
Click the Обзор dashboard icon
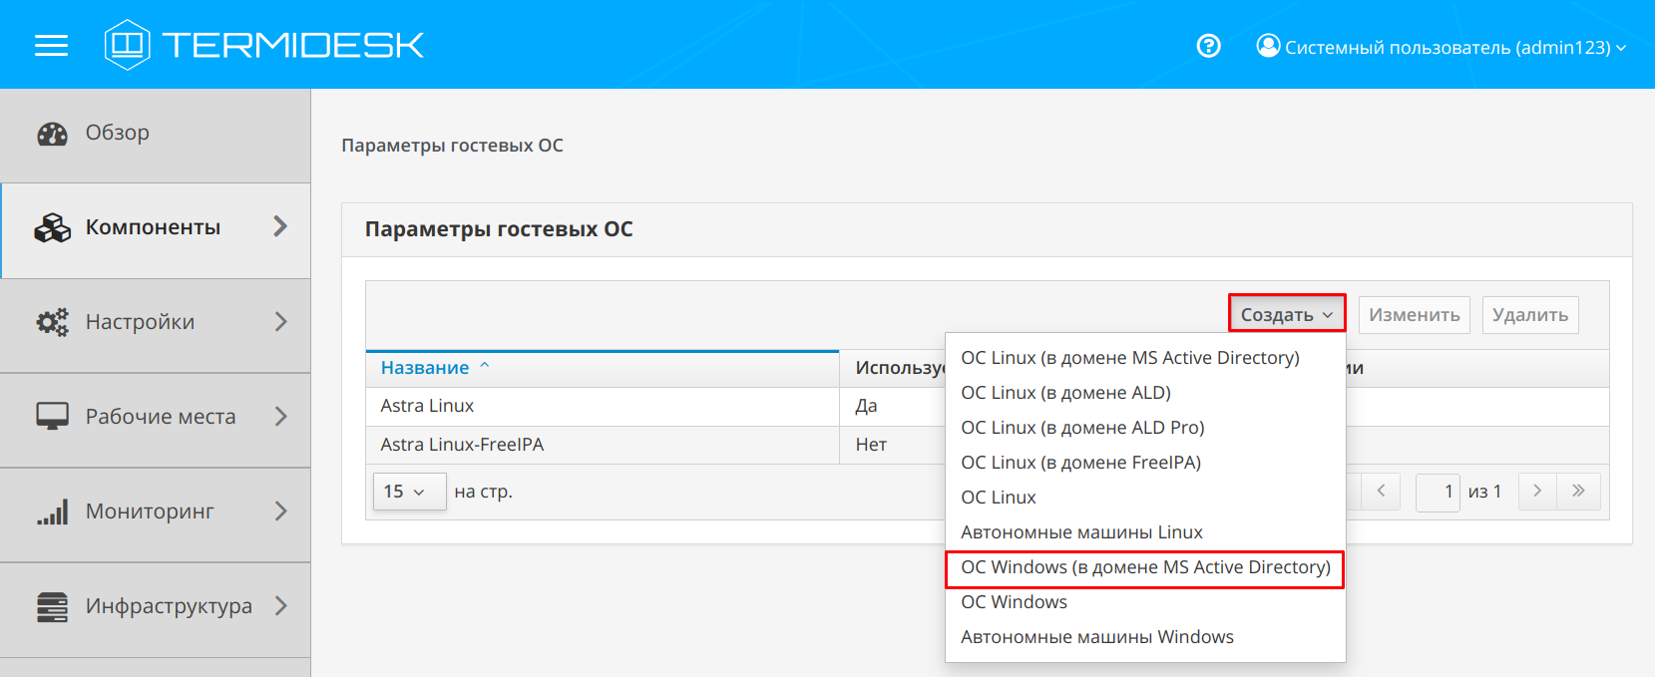click(x=52, y=134)
